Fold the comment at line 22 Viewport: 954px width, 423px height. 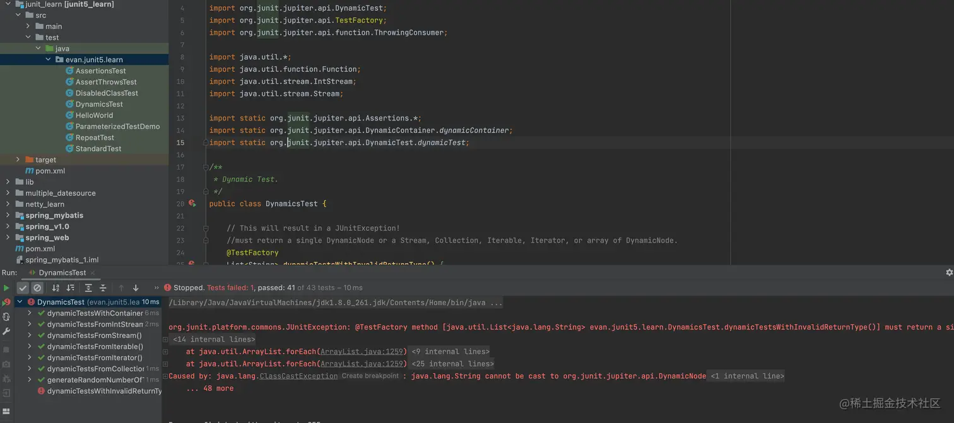pyautogui.click(x=206, y=228)
